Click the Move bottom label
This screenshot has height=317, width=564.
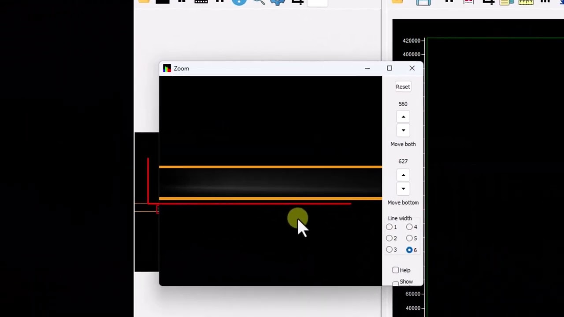pos(403,203)
